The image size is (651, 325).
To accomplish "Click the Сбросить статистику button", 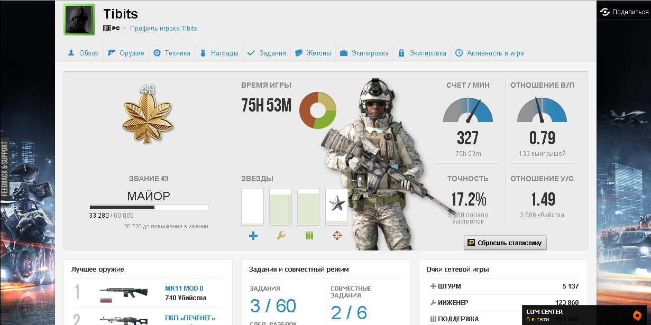I will point(505,243).
